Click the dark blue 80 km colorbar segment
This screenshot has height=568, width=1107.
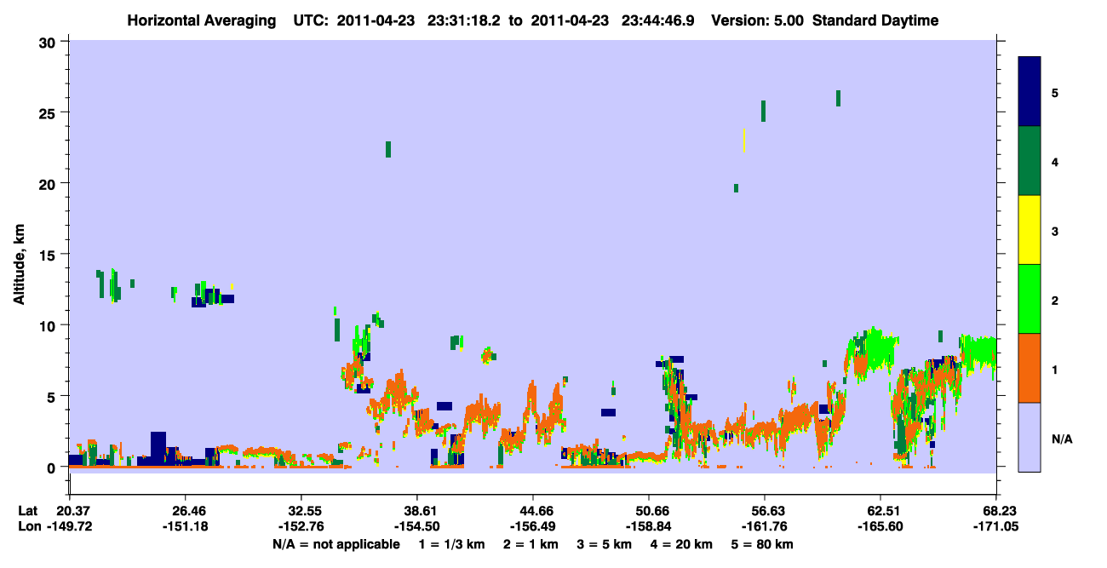pos(1030,91)
